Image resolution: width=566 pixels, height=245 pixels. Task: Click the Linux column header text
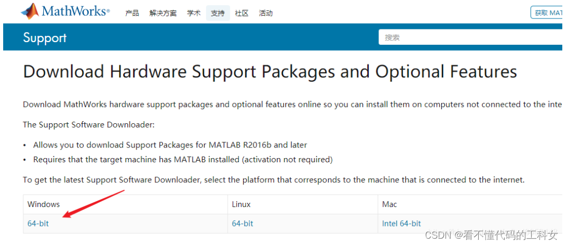[242, 204]
